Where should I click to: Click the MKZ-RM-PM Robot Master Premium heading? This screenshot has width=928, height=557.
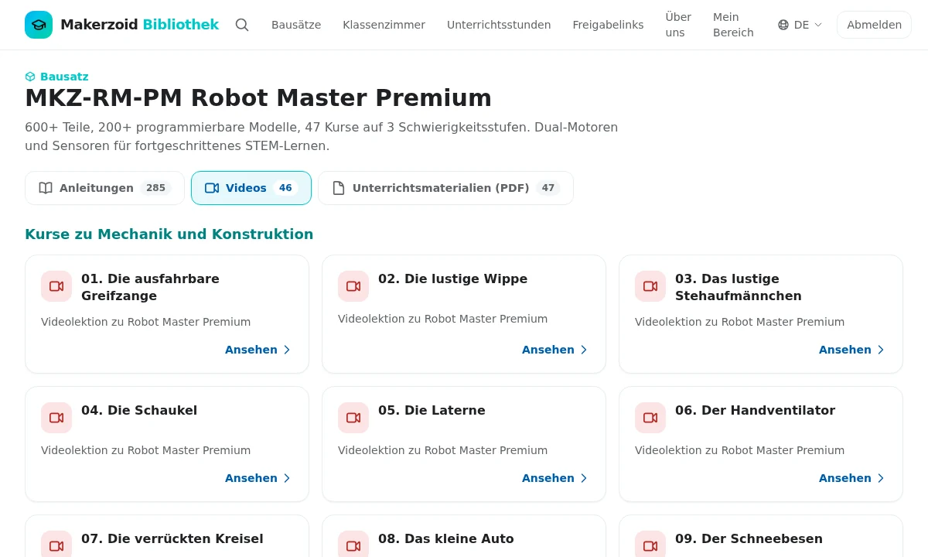click(258, 98)
